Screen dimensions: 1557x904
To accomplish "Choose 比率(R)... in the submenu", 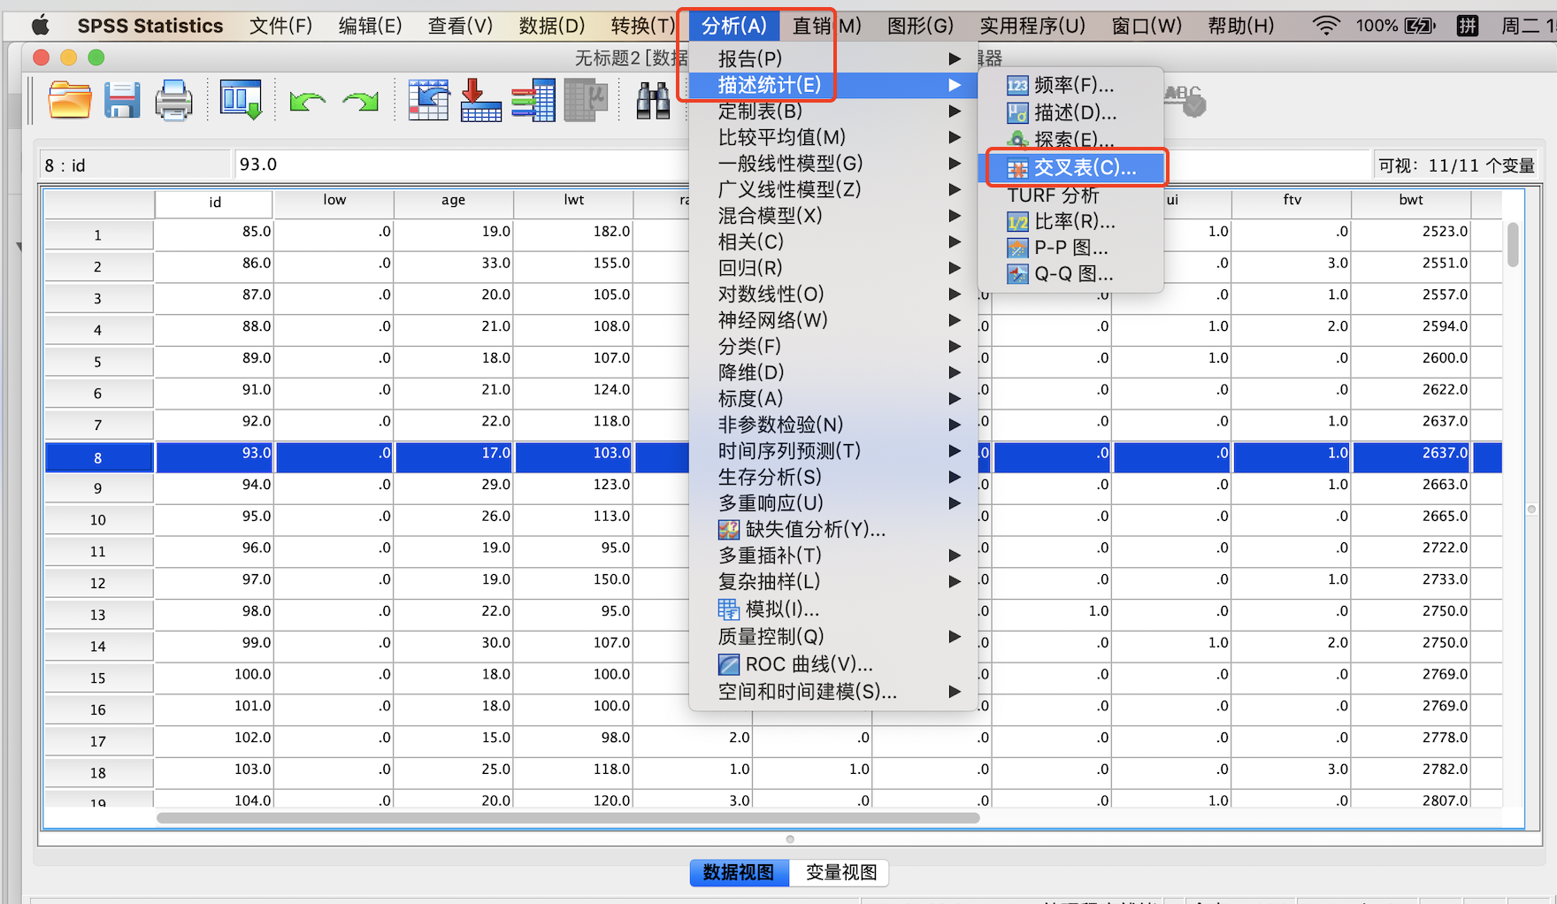I will pos(1070,221).
